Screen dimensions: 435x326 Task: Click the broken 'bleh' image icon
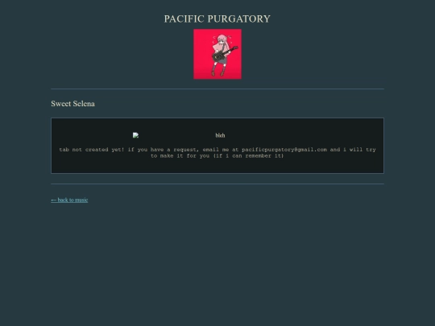pyautogui.click(x=135, y=135)
